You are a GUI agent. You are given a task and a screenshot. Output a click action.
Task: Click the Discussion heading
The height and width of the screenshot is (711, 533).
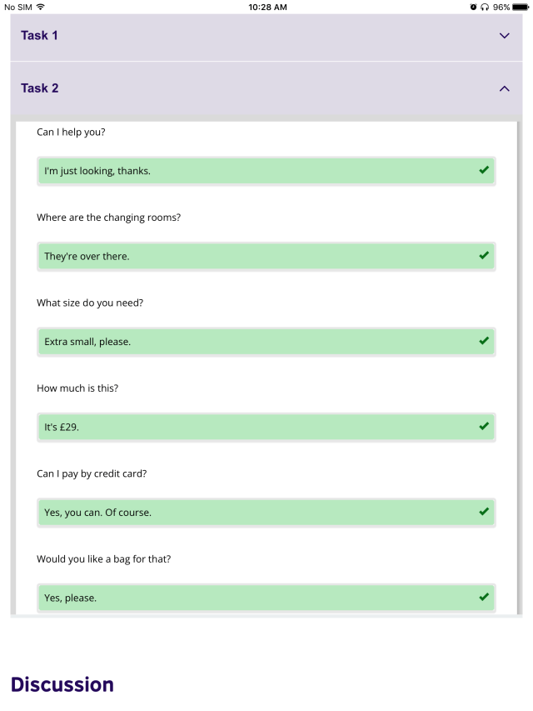tap(62, 684)
